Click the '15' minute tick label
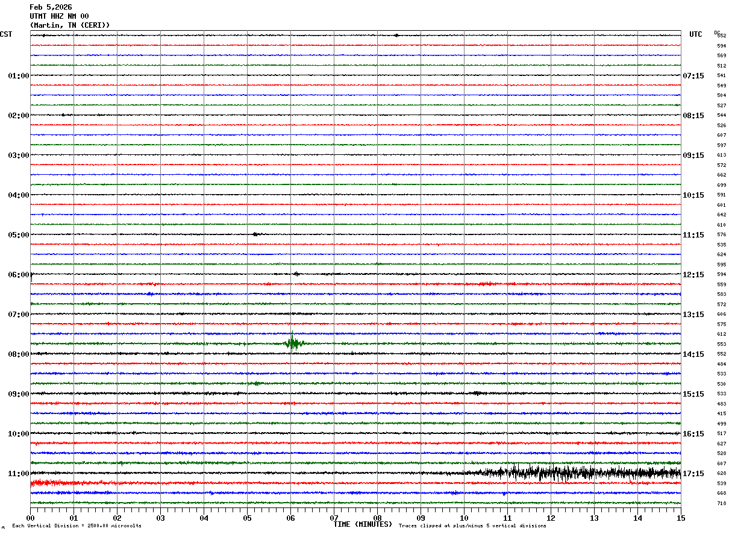 click(x=681, y=518)
